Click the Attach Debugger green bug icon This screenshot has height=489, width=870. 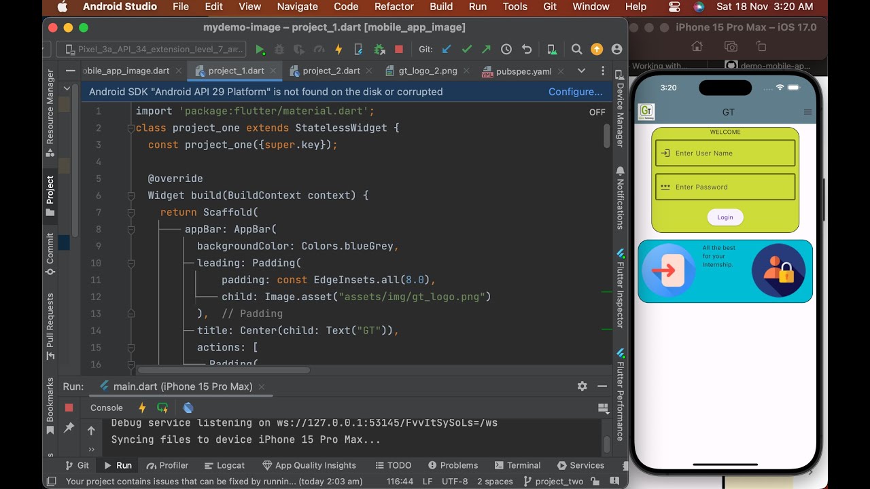[x=379, y=50]
